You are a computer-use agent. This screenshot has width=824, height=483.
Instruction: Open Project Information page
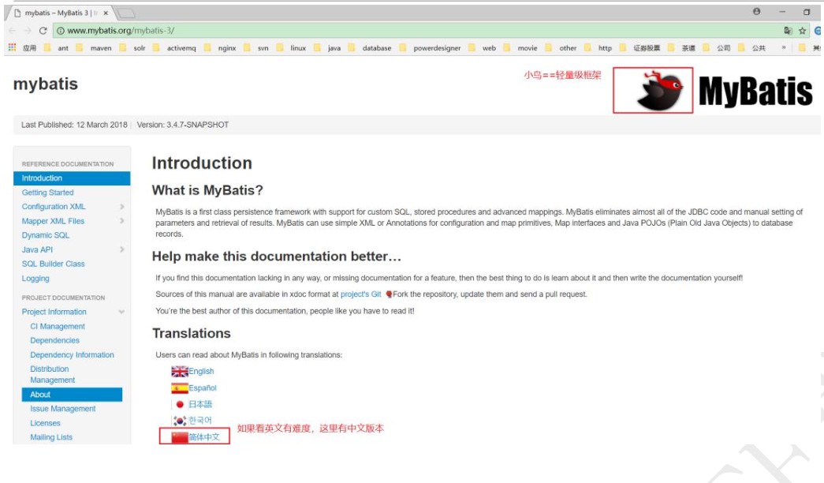pos(54,312)
